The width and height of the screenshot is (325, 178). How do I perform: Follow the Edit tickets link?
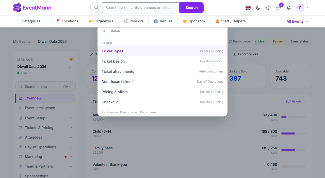click(296, 101)
